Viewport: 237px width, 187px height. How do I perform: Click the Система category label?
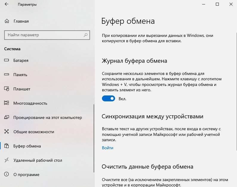[12, 49]
